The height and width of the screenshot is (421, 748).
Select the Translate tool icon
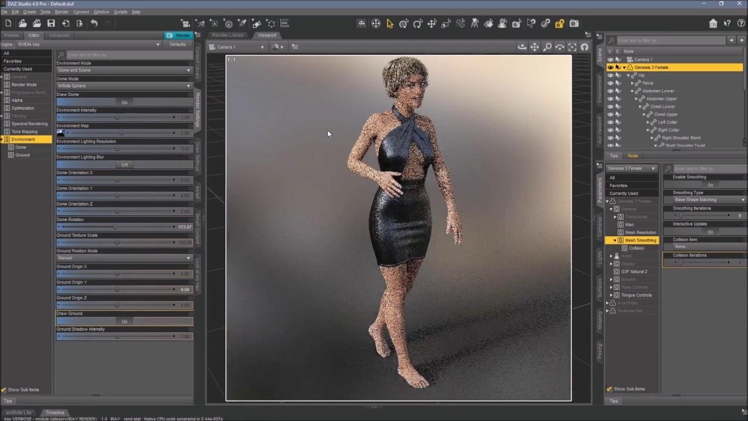click(432, 23)
